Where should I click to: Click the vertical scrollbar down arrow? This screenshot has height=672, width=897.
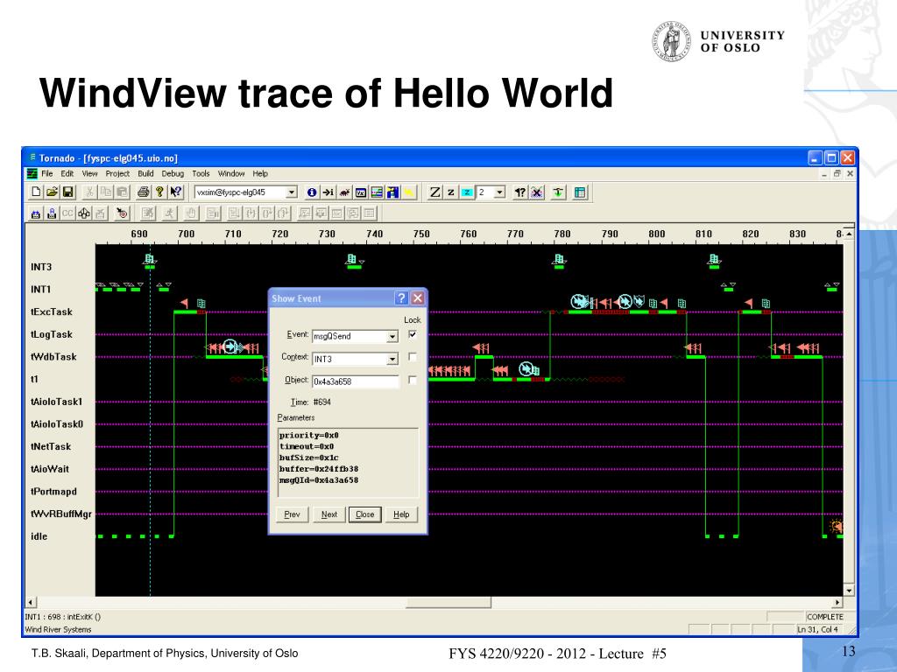pyautogui.click(x=849, y=591)
